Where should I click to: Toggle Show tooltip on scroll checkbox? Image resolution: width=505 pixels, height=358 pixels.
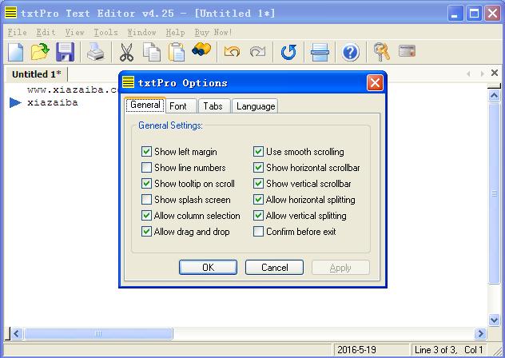tap(146, 183)
